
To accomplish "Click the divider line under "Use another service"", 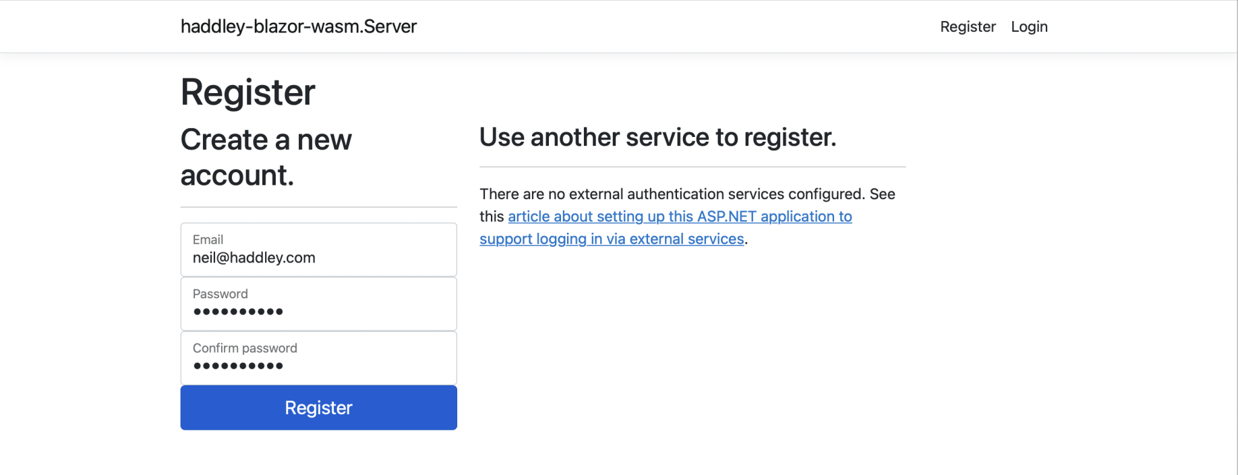I will (x=692, y=167).
